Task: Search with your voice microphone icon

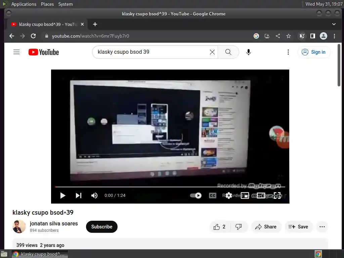Action: [248, 52]
